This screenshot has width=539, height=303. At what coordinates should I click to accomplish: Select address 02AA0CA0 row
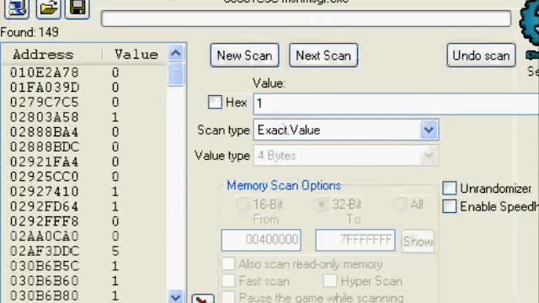point(84,237)
